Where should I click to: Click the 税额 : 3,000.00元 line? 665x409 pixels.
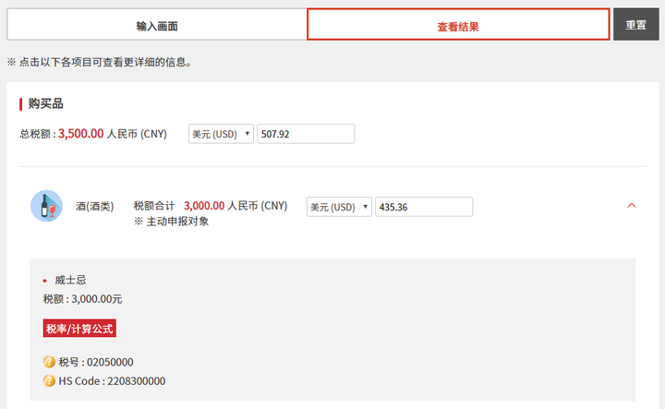pos(83,299)
